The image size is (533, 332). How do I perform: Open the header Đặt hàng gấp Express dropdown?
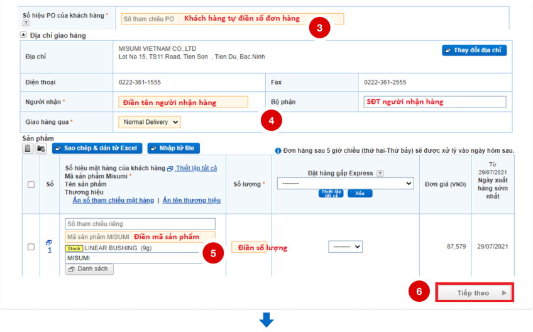pyautogui.click(x=346, y=184)
